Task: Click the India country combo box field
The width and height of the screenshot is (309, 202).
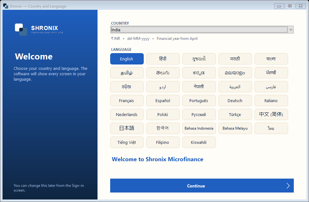Action: pyautogui.click(x=202, y=30)
